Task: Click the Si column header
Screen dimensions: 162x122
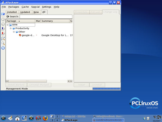Action: coord(71,21)
